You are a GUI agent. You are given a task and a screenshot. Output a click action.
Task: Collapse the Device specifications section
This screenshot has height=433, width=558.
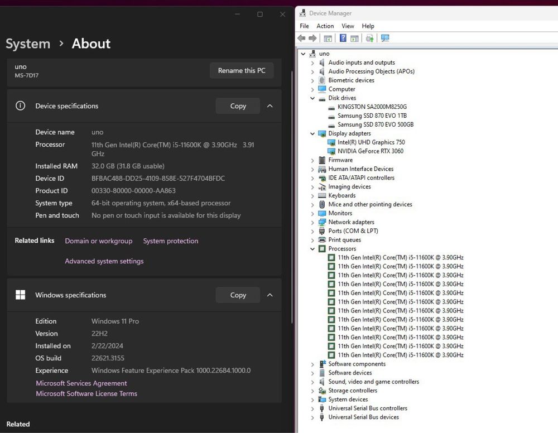point(270,105)
